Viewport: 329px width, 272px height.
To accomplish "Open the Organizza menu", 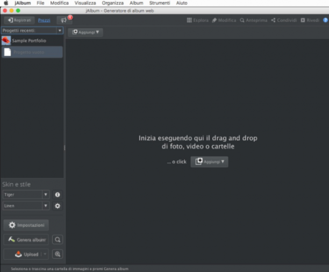I will 113,3.
